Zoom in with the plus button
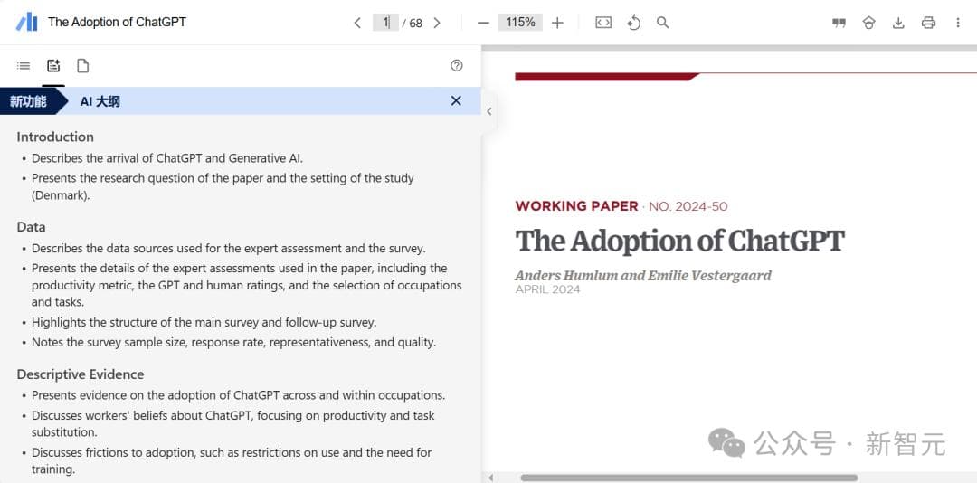 pyautogui.click(x=557, y=23)
